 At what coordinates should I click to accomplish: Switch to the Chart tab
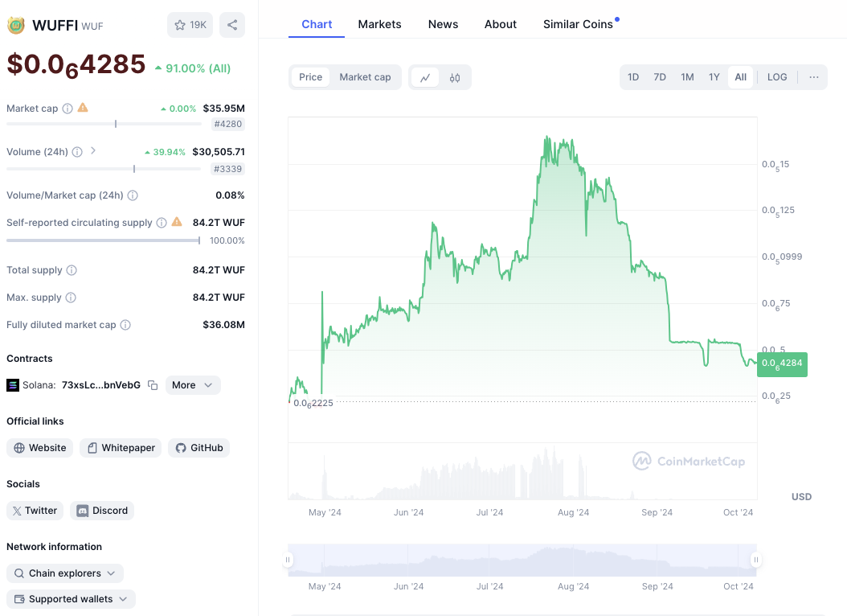(x=317, y=24)
